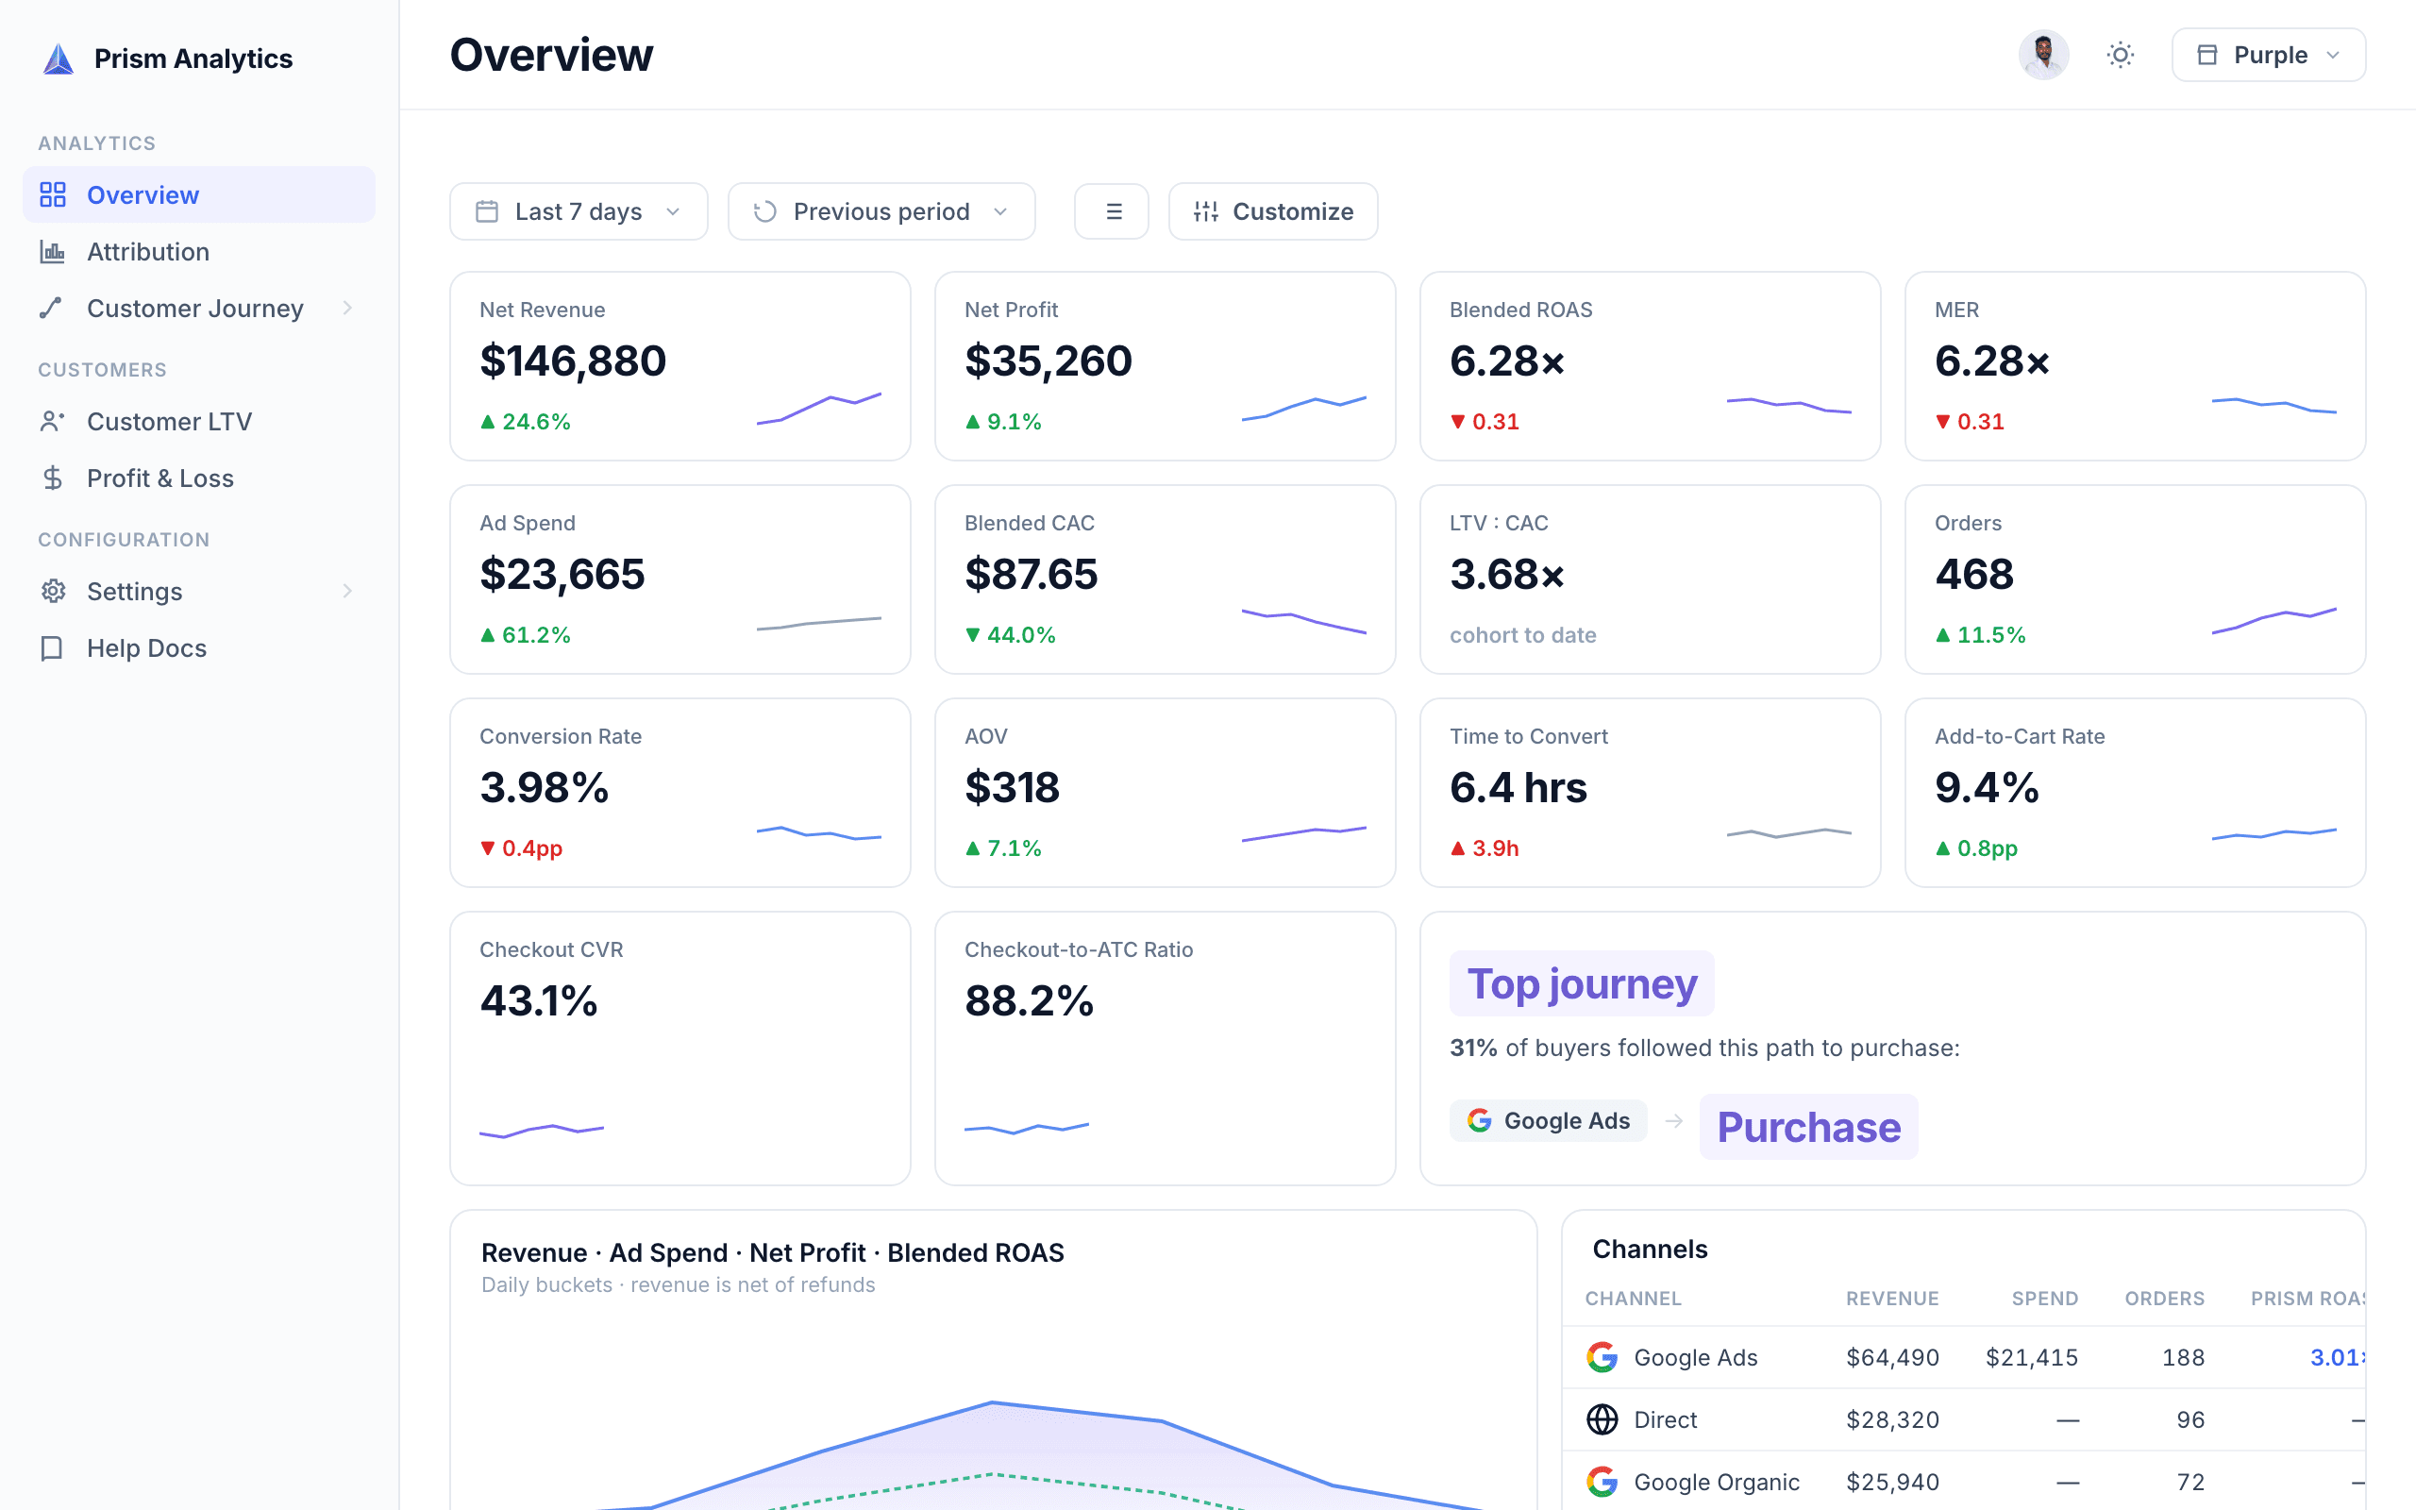Open the Customer LTV page

coord(199,422)
